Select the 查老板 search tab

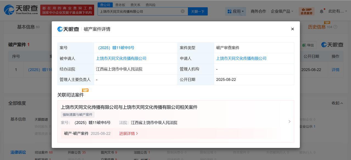pyautogui.click(x=120, y=5)
